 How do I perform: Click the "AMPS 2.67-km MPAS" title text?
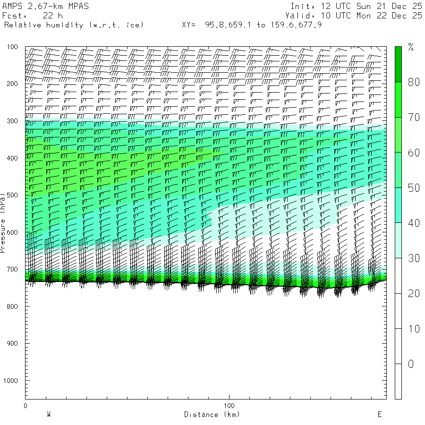45,7
